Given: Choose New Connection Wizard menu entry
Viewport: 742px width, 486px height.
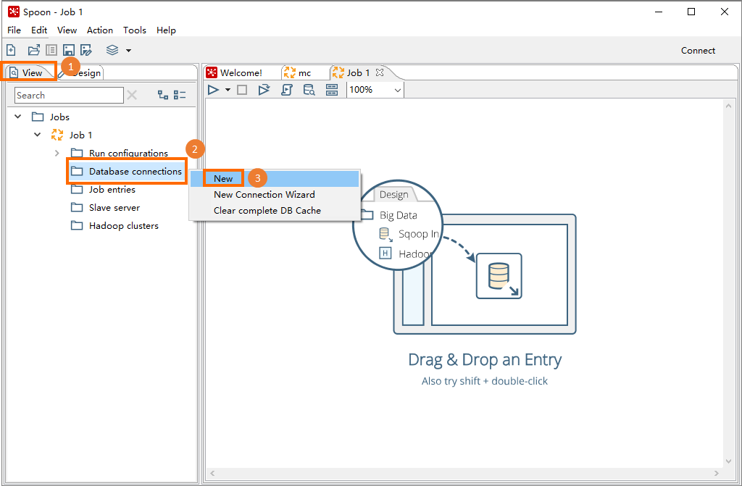Looking at the screenshot, I should [x=264, y=194].
